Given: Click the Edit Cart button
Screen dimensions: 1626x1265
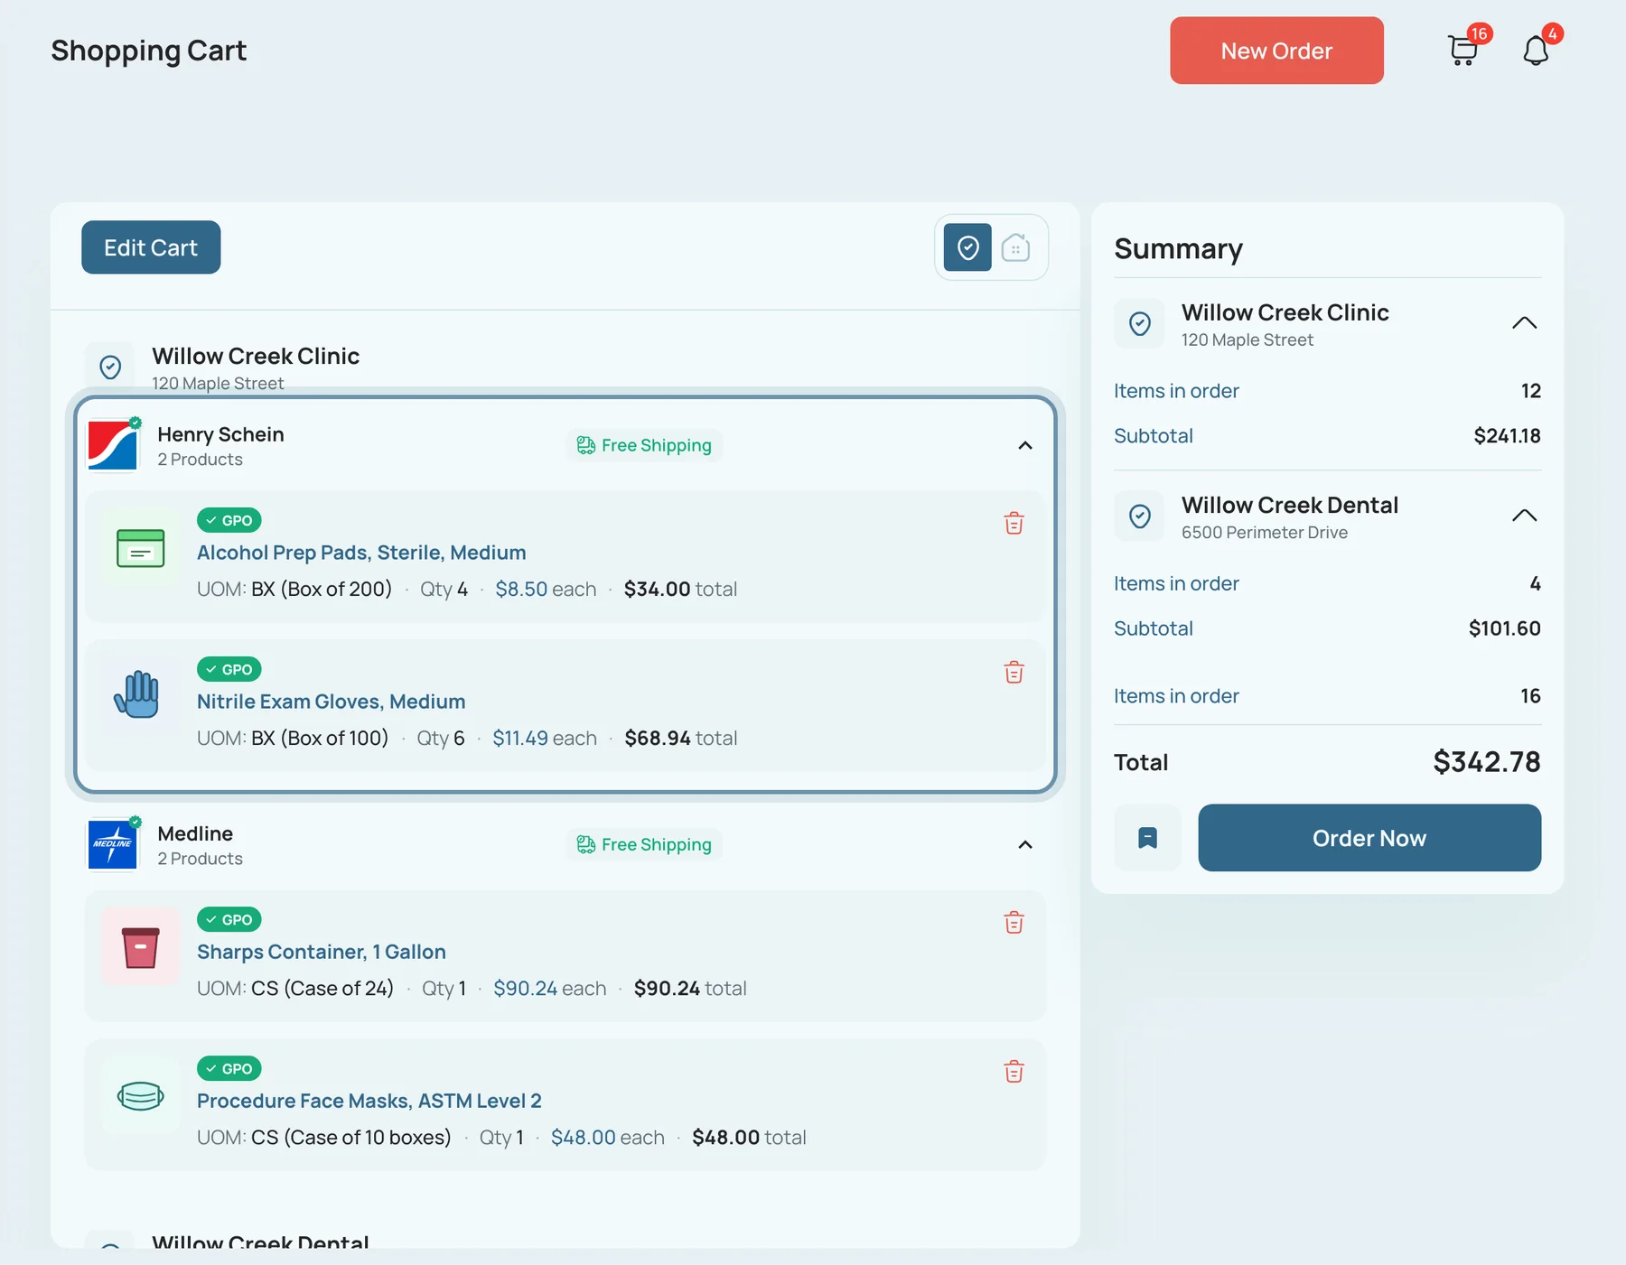Looking at the screenshot, I should (x=151, y=247).
